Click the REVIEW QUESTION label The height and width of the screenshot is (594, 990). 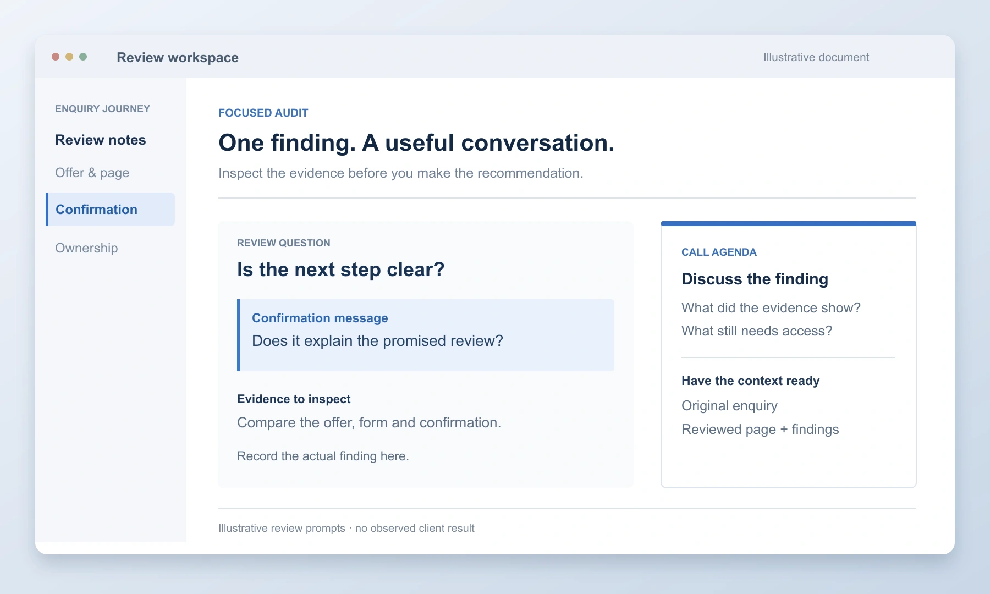(x=284, y=243)
